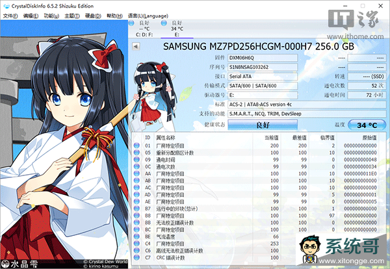
Task: Click the status orb for attribute BB
Action: 136,222
